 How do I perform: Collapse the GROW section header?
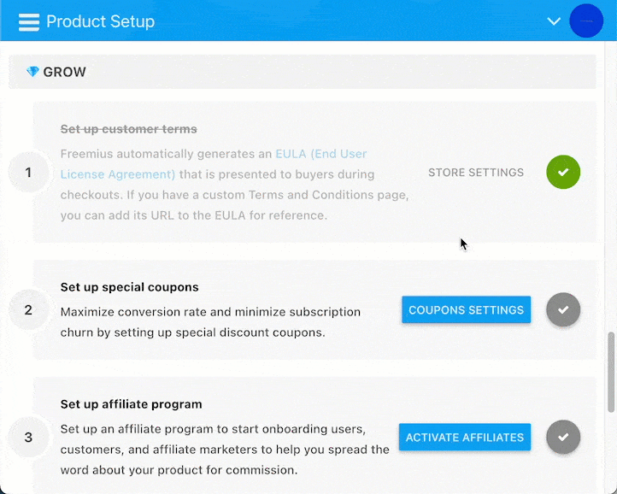coord(303,72)
